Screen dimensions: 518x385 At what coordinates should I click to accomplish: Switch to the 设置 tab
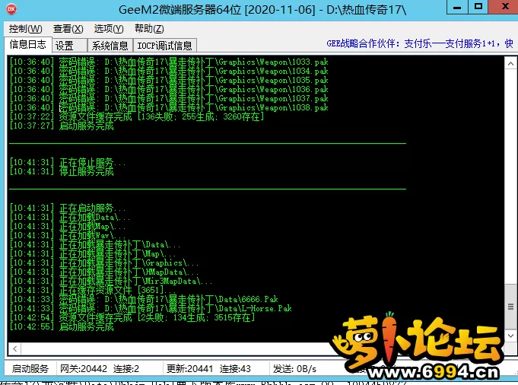click(x=65, y=46)
